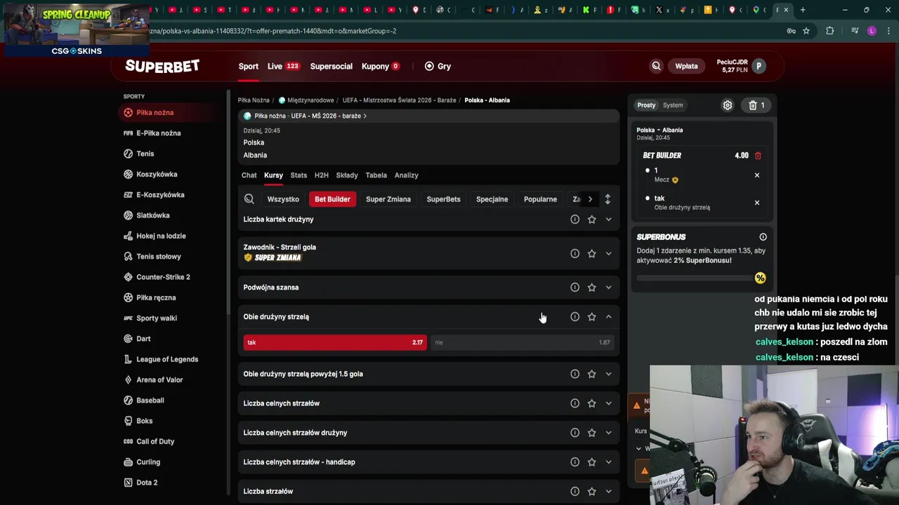Expand Liczba celnych strzałów drużyny
Viewport: 899px width, 505px height.
(x=608, y=433)
